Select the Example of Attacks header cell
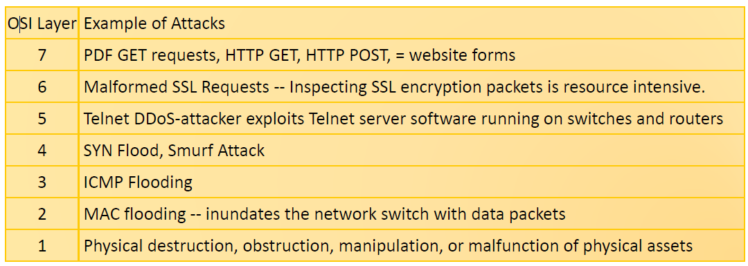This screenshot has width=748, height=266. click(x=410, y=23)
